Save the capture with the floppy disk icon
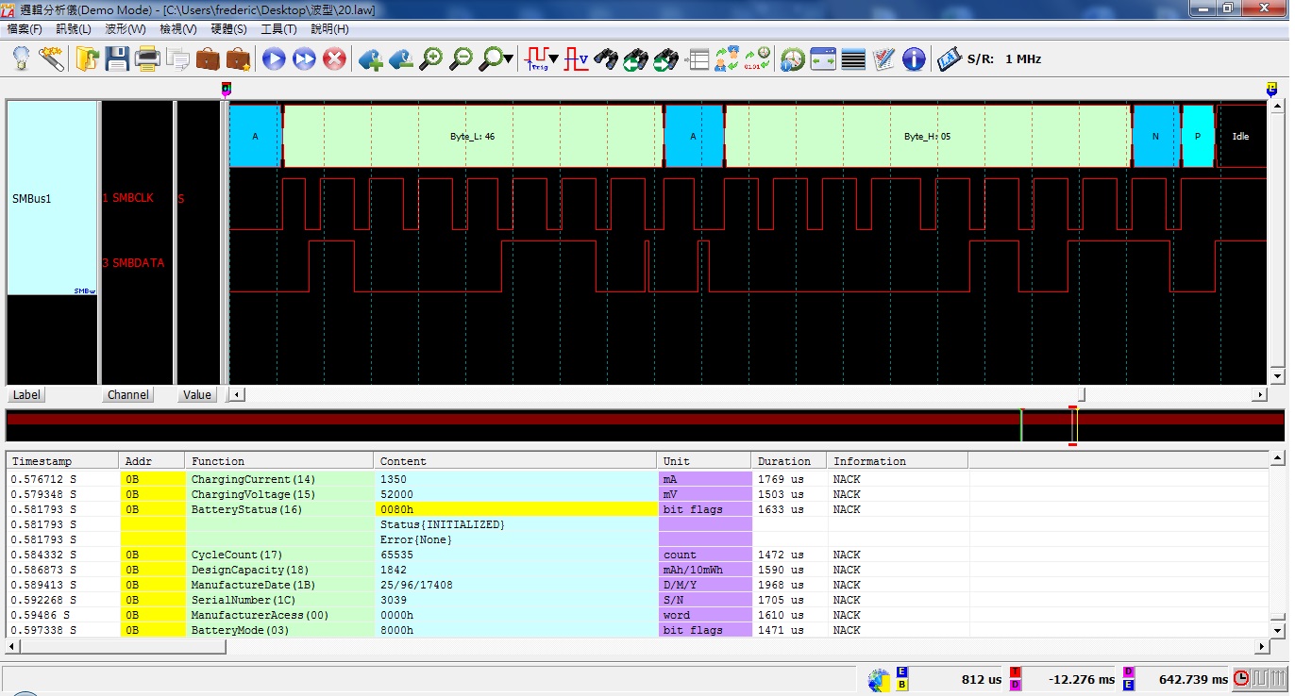The height and width of the screenshot is (696, 1295). (117, 59)
